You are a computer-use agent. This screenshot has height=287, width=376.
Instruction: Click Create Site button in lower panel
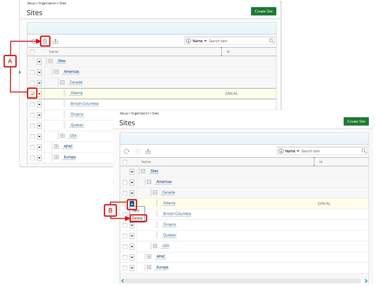tap(356, 121)
